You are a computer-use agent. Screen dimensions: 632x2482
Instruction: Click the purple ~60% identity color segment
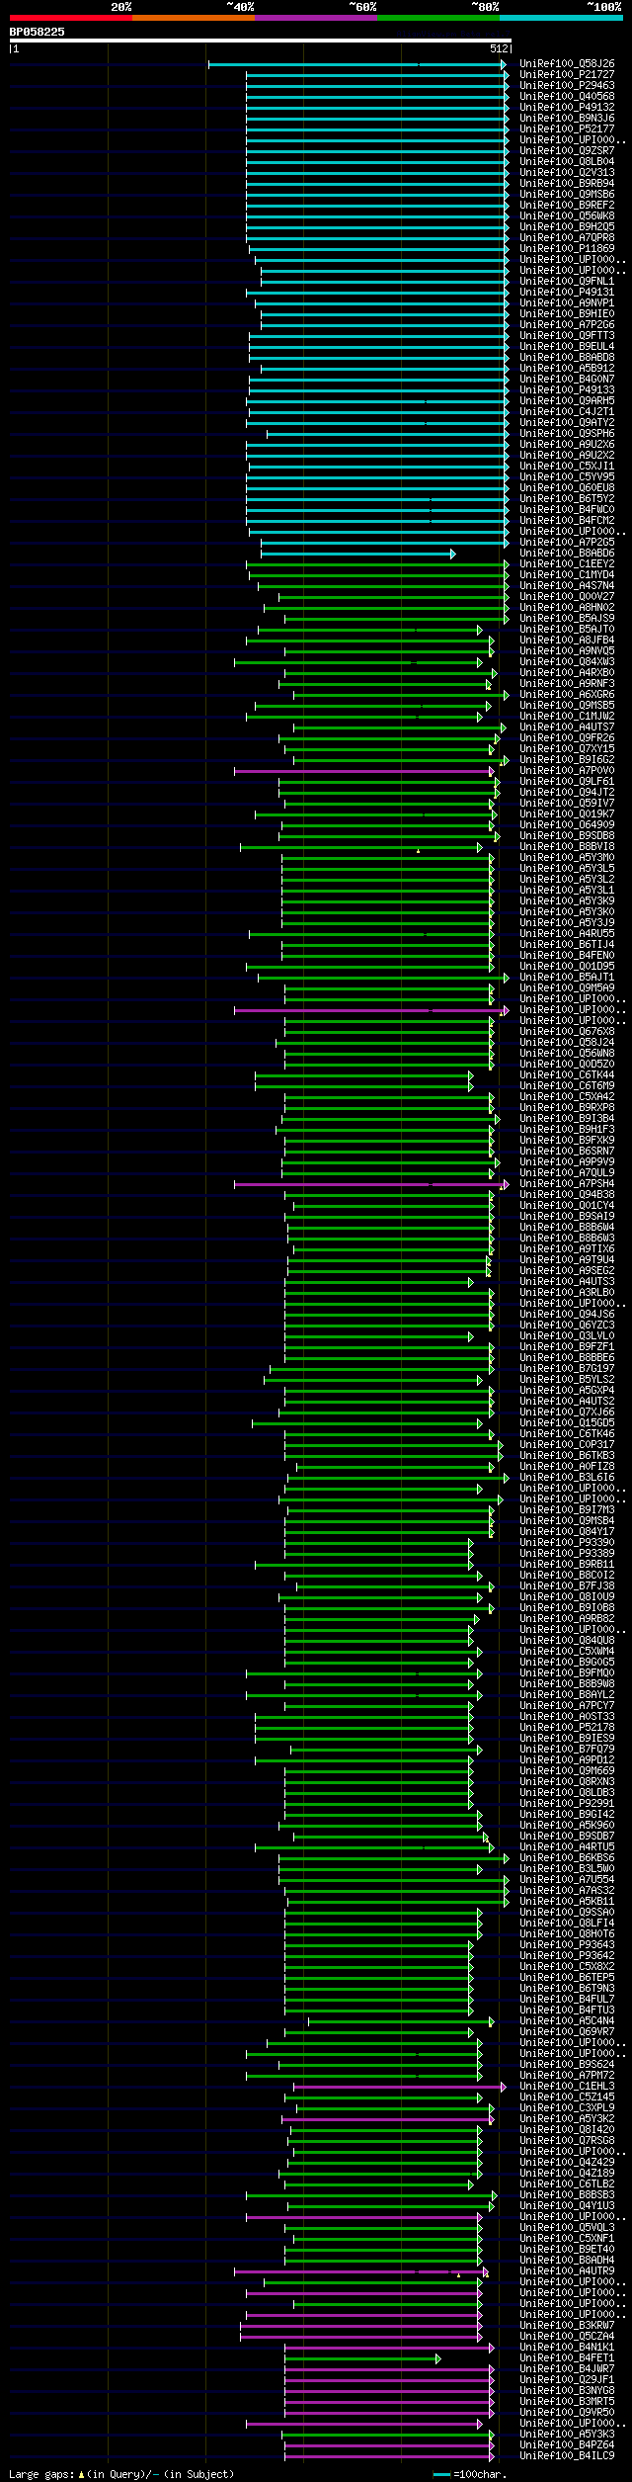316,18
